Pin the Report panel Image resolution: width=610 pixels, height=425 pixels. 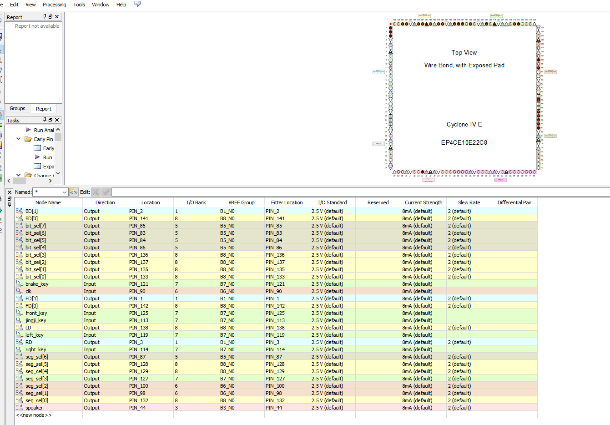[x=45, y=16]
